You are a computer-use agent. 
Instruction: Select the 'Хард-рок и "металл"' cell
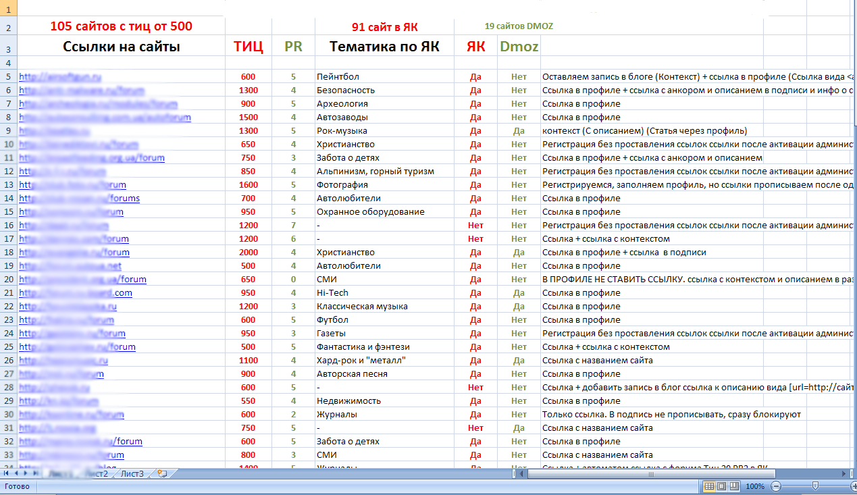tap(384, 360)
